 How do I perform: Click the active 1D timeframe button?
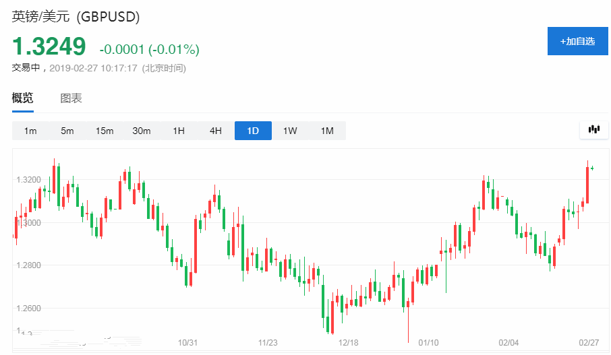(253, 131)
